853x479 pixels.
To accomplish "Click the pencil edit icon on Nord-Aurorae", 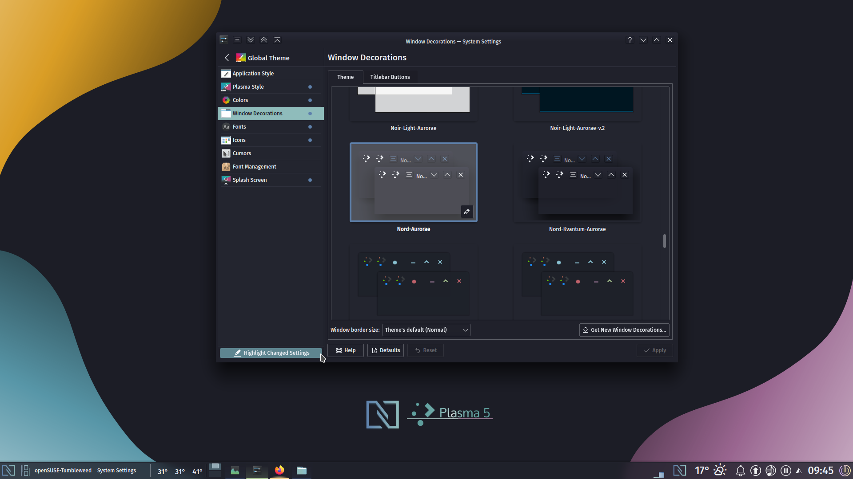I will 467,212.
